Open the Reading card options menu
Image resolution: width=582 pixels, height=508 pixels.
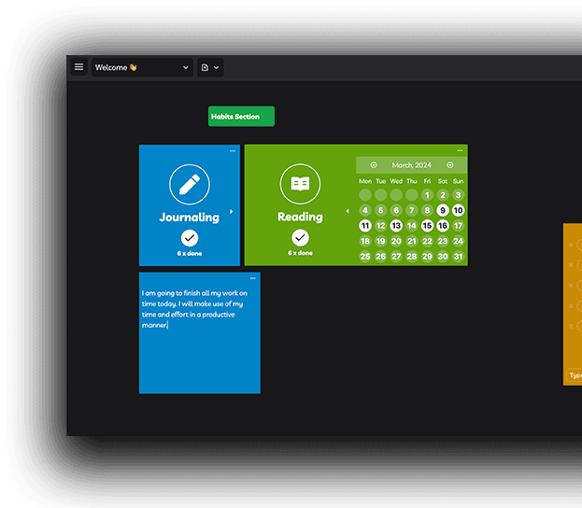pyautogui.click(x=460, y=150)
